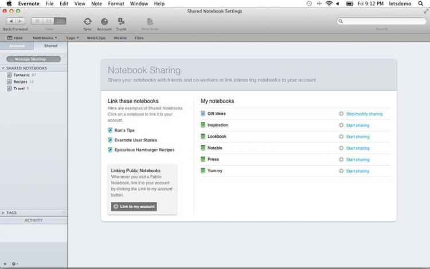Viewport: 430px width, 269px height.
Task: Open the Account toolbar icon
Action: tap(104, 21)
